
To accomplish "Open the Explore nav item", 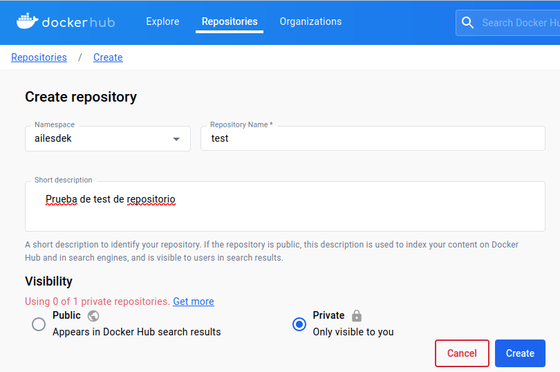I will pos(162,21).
